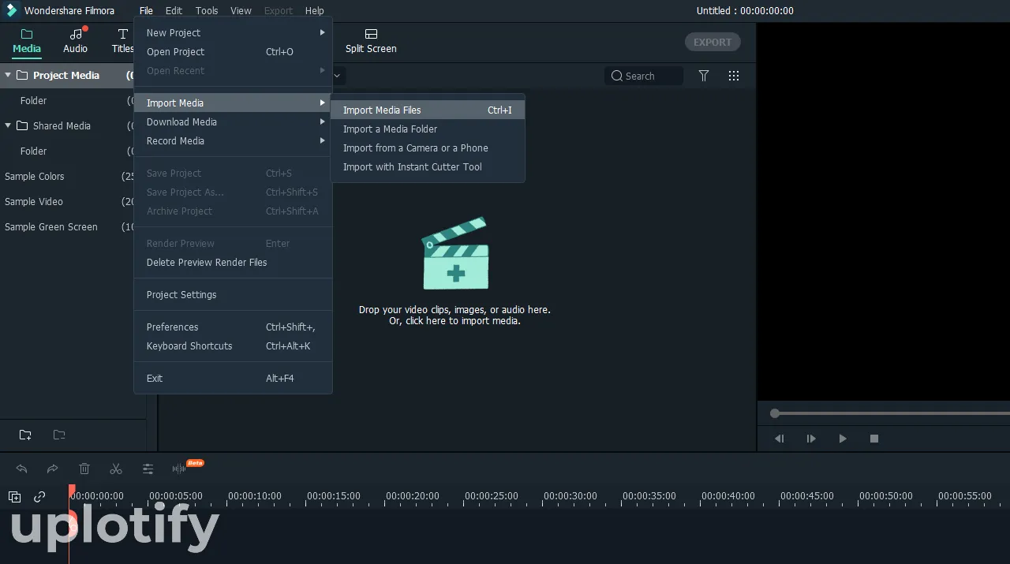Screen dimensions: 1010x564
Task: Open the Tools menu
Action: pyautogui.click(x=207, y=11)
